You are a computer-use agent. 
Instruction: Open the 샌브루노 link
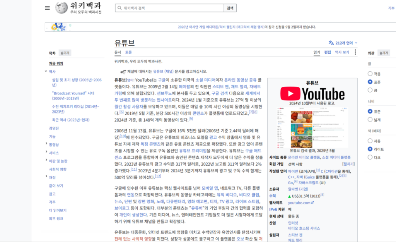(164, 93)
